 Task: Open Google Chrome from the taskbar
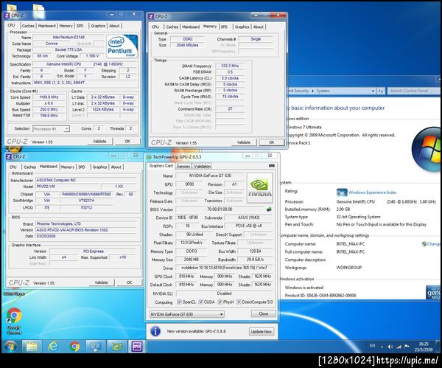click(x=74, y=347)
